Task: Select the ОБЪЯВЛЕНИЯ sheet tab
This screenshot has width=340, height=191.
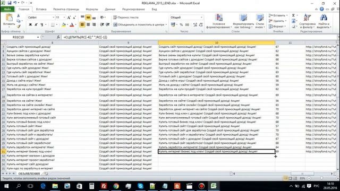Action: click(x=29, y=173)
